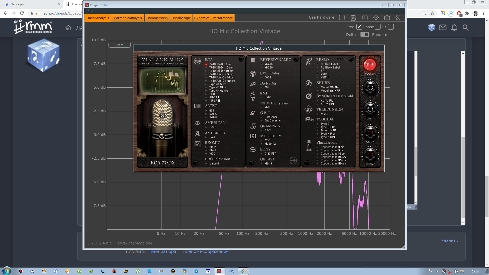The width and height of the screenshot is (489, 275).
Task: Select the Coles 4038 mic
Action: click(267, 77)
